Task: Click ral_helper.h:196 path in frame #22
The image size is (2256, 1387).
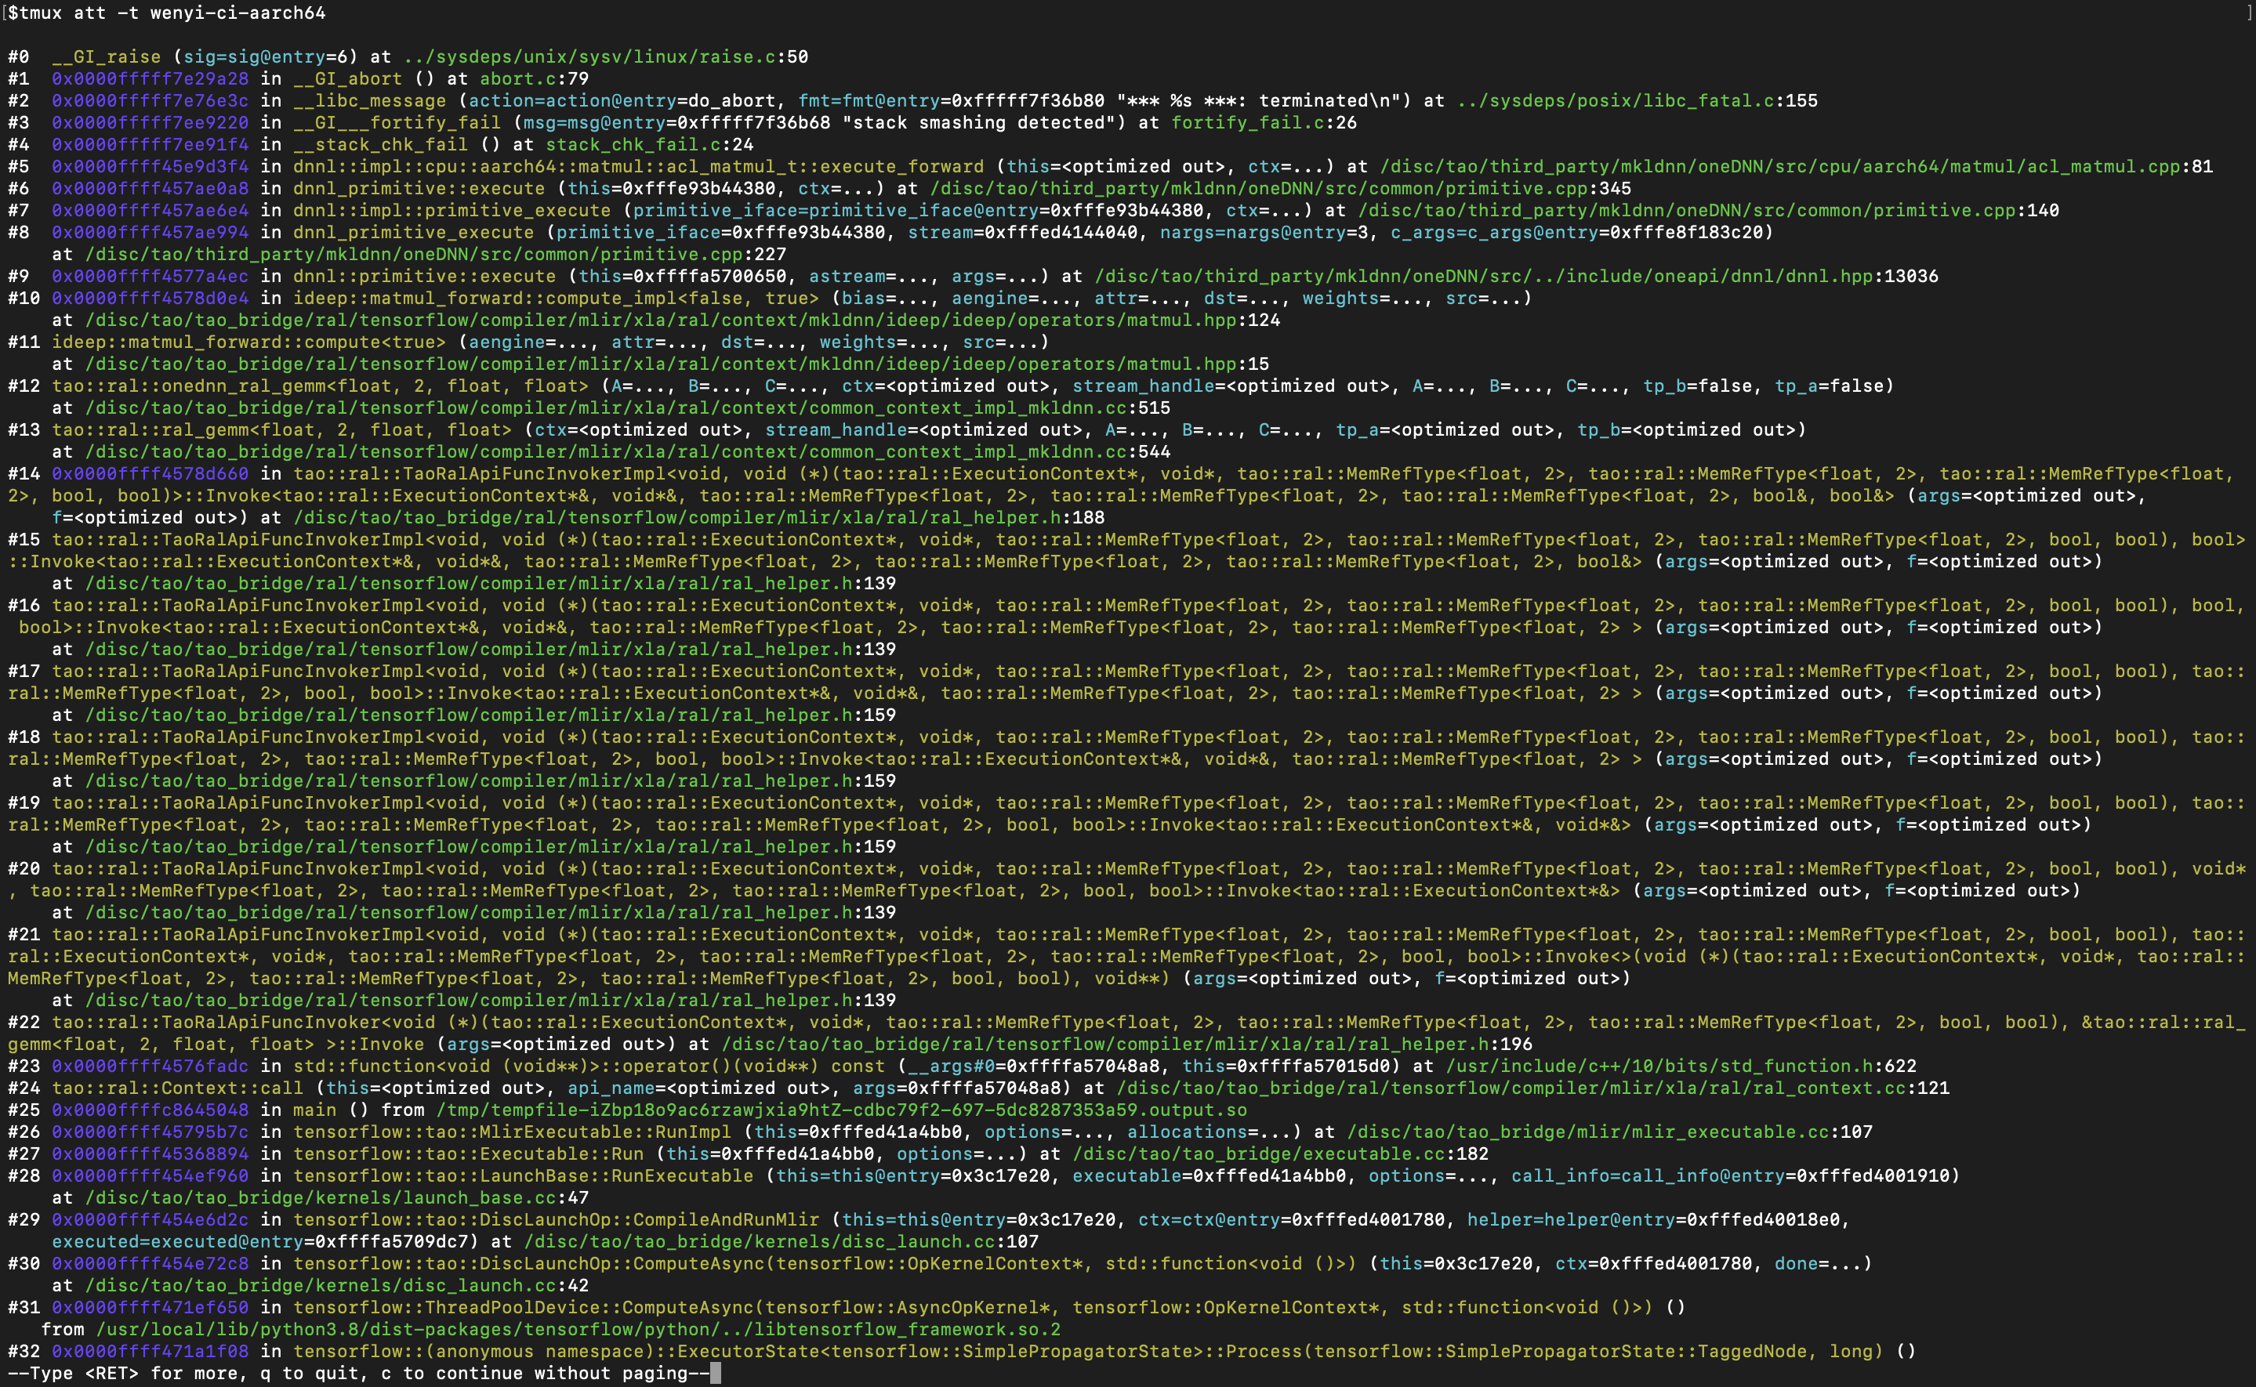Action: (1127, 1045)
